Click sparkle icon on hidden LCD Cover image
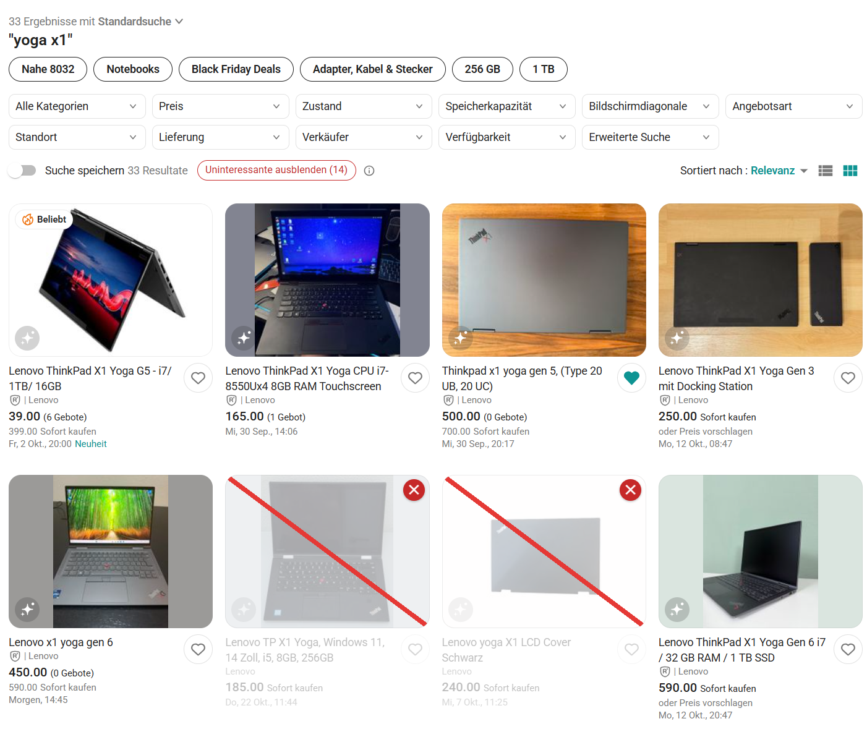Screen dimensions: 867x737 [x=461, y=610]
